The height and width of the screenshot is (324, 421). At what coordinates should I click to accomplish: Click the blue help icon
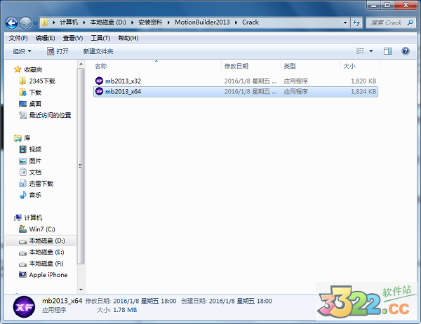click(x=406, y=50)
